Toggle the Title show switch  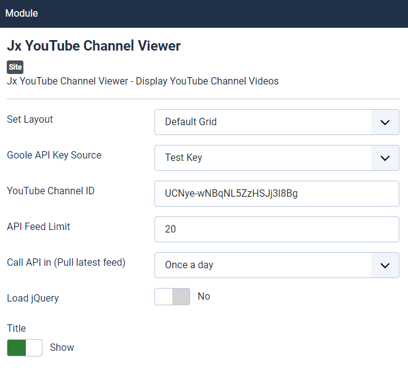click(x=25, y=348)
